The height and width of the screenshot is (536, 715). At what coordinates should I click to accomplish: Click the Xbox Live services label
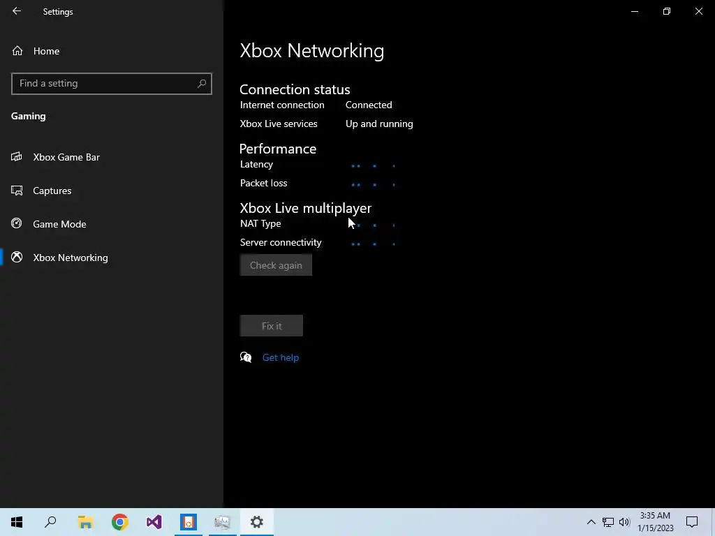[x=279, y=124]
